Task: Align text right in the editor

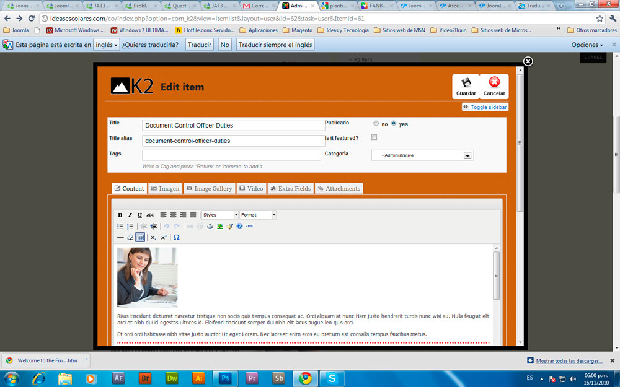Action: [x=183, y=215]
